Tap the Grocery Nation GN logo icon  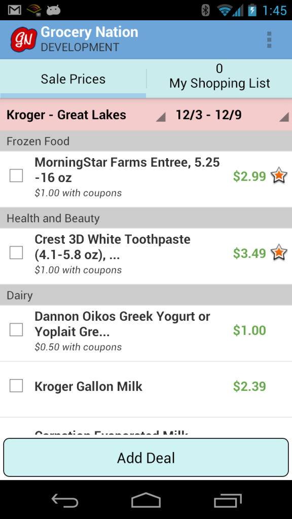(x=23, y=40)
